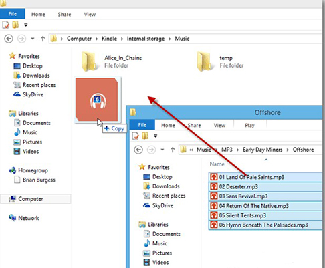
Task: Go forward in the Offshore window
Action: 151,150
